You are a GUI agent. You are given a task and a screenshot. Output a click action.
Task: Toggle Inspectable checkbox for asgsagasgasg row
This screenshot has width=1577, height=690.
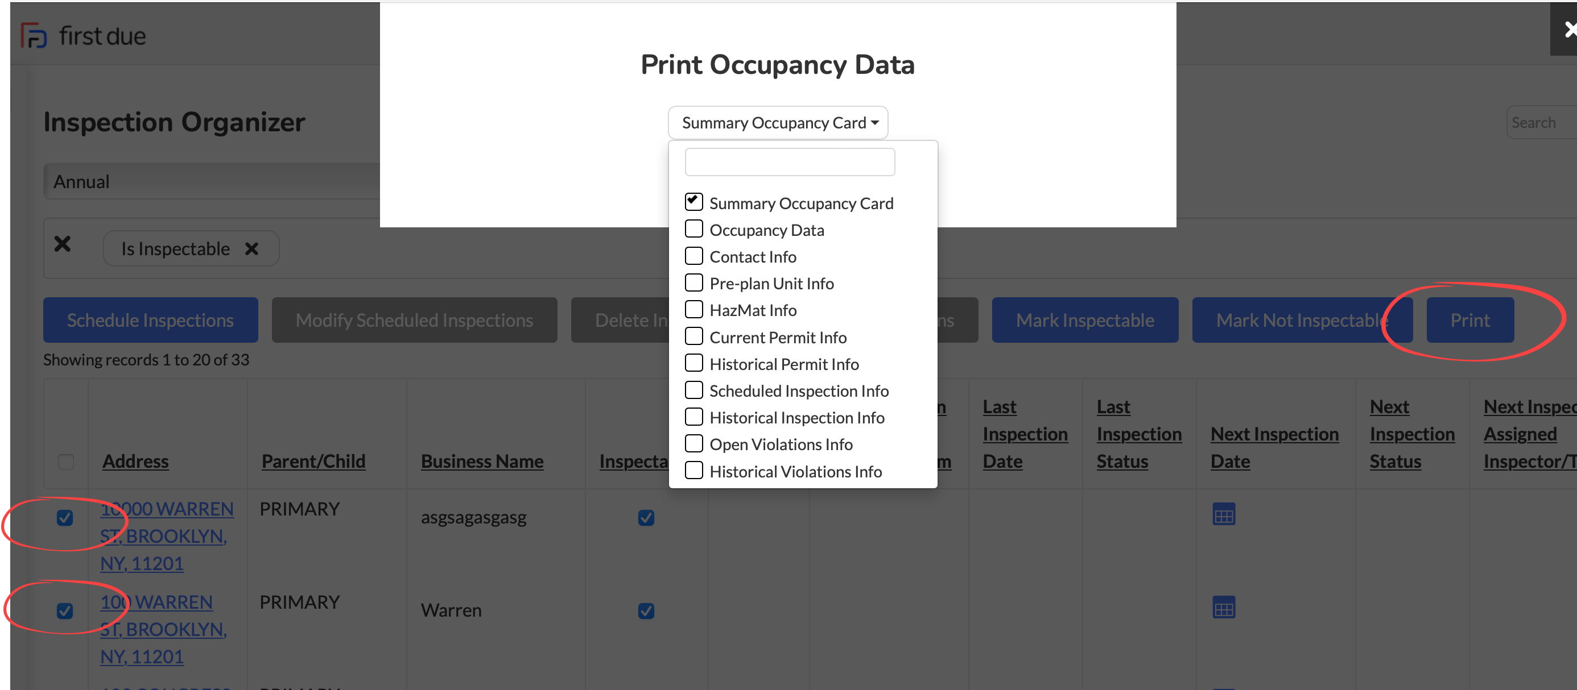(646, 518)
